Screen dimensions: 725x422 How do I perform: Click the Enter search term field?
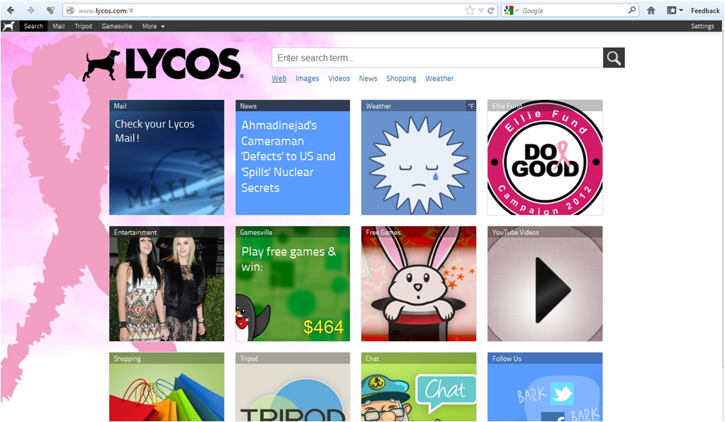tap(437, 58)
